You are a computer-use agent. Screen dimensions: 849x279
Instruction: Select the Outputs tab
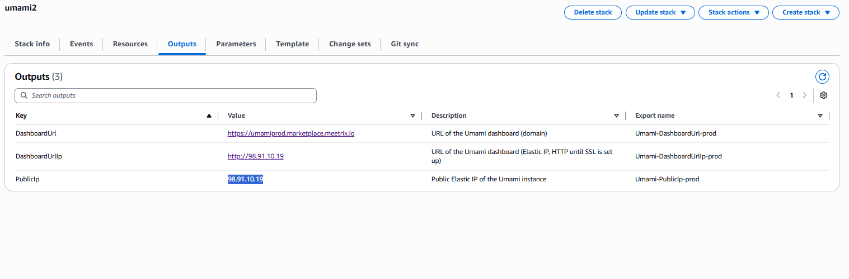pyautogui.click(x=182, y=44)
